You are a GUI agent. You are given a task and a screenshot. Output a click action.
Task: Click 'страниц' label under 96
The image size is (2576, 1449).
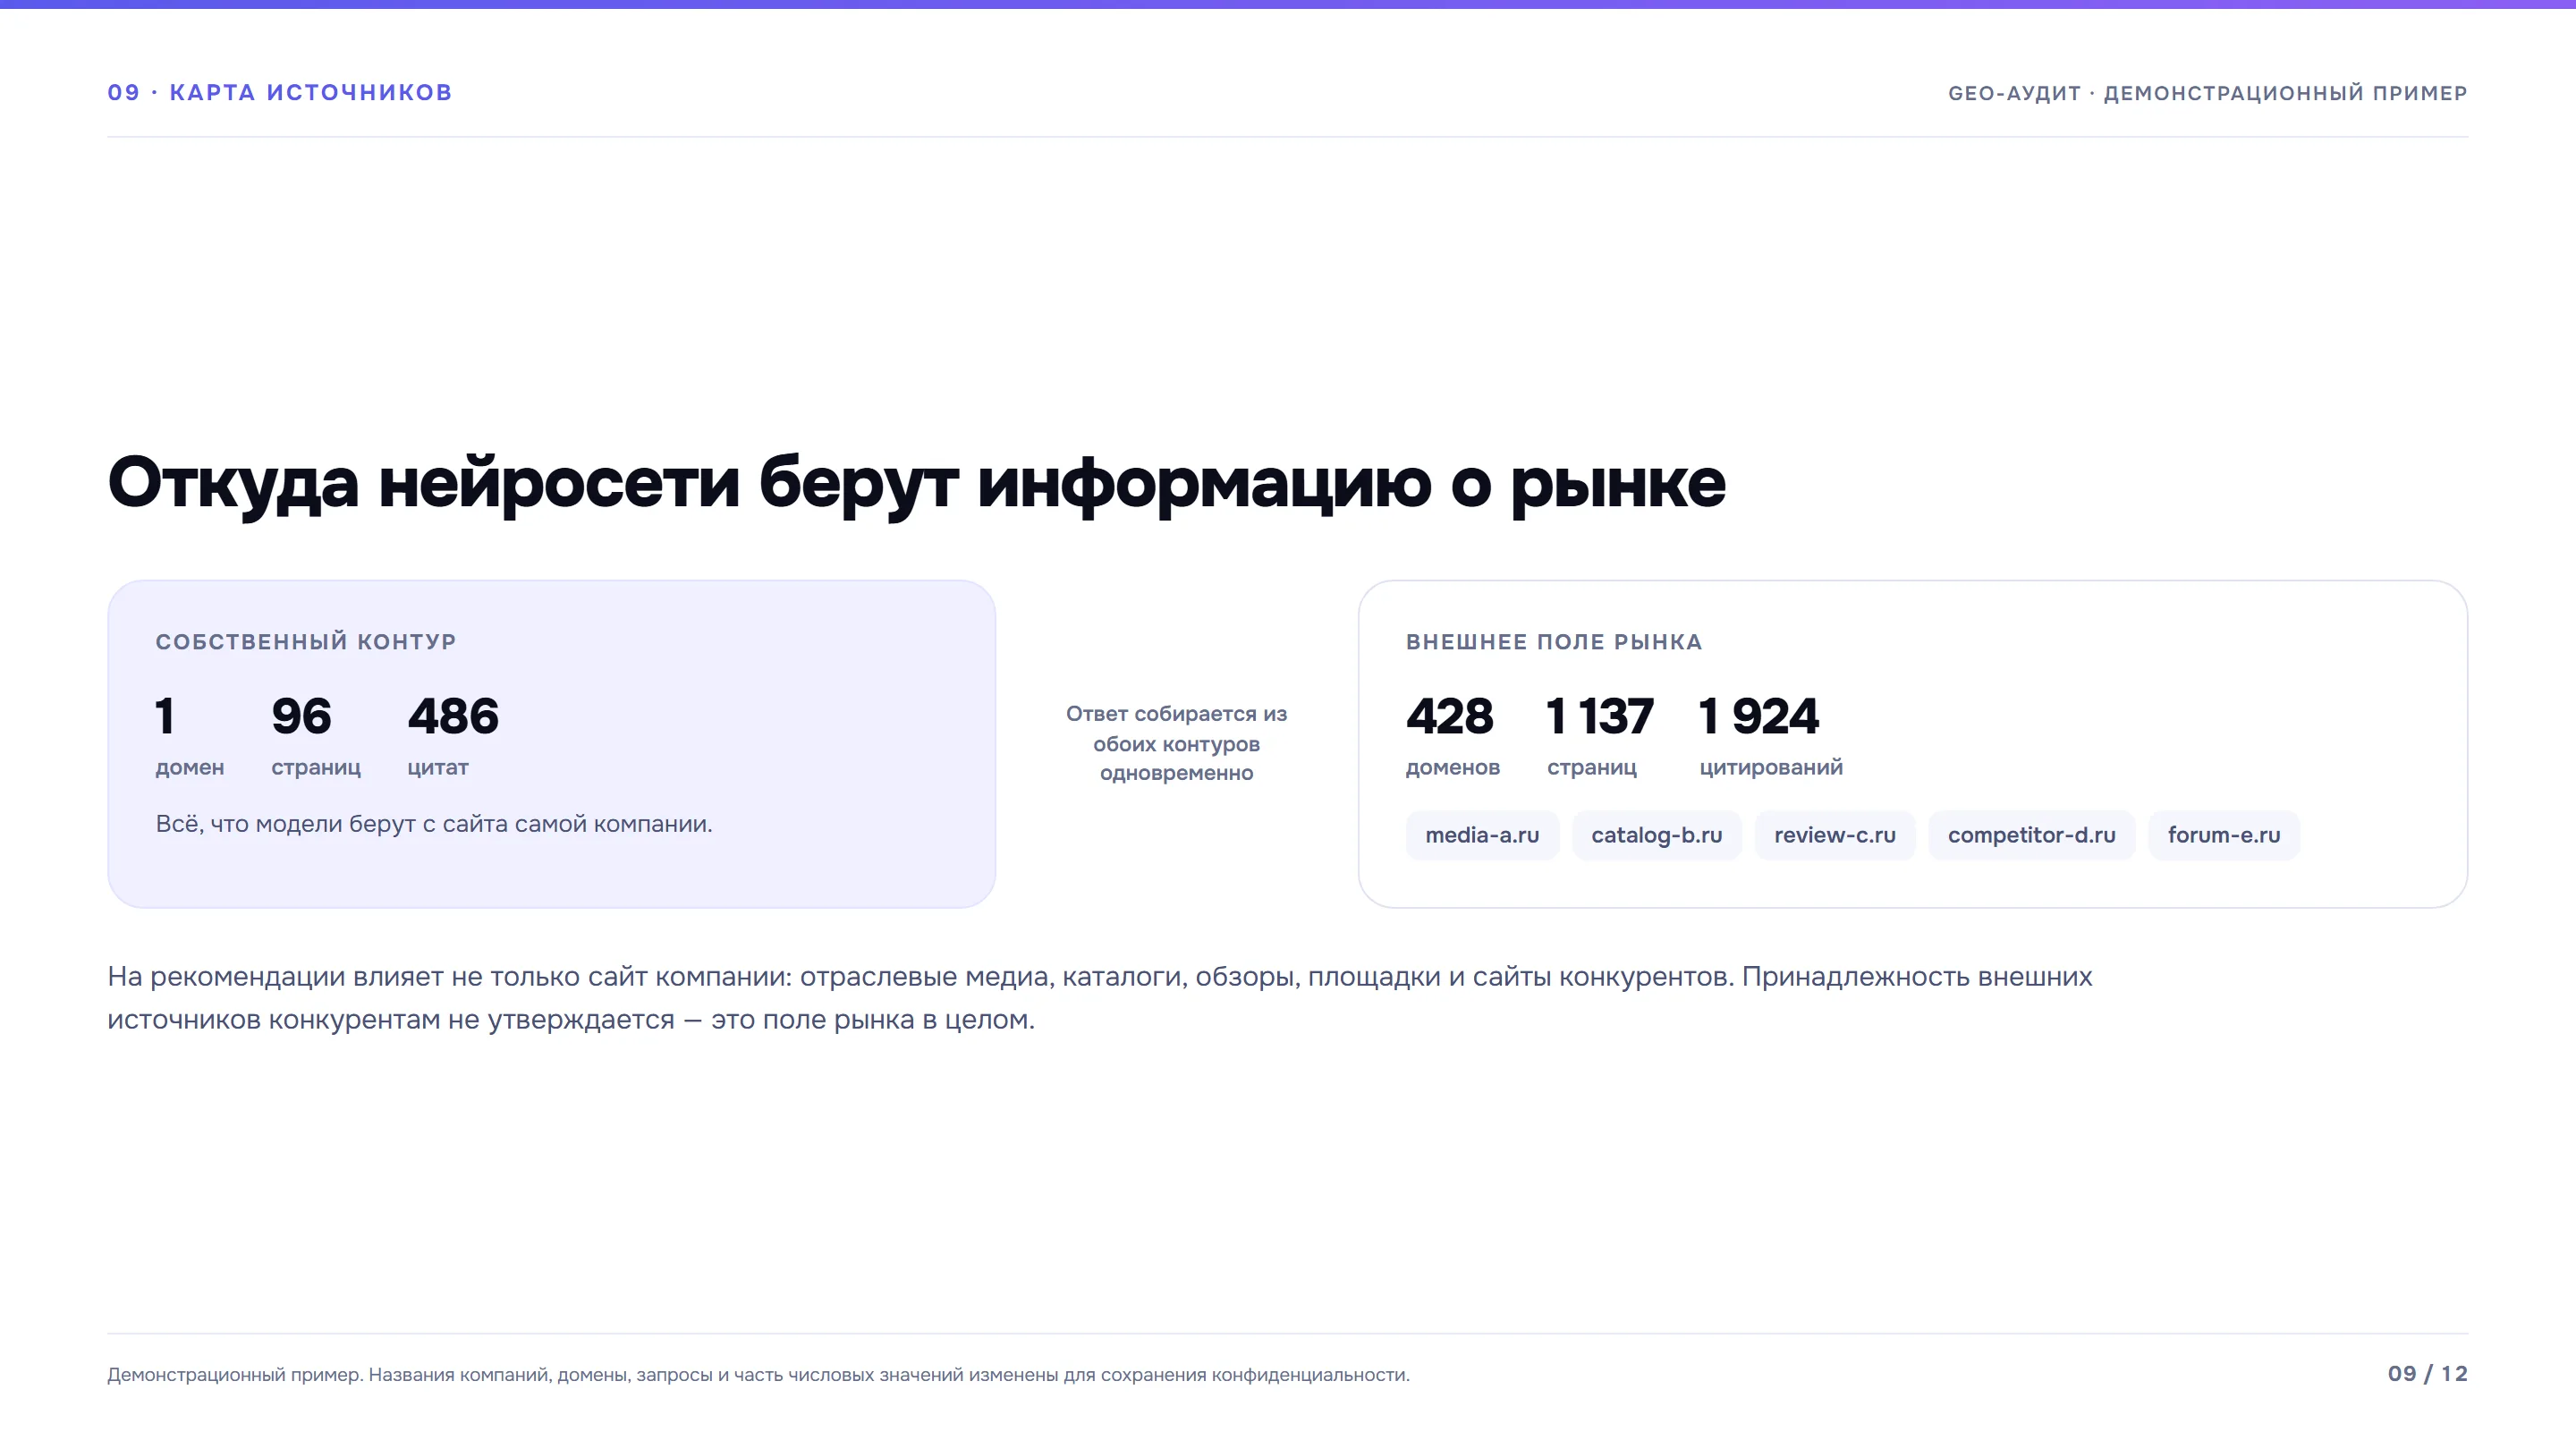pyautogui.click(x=316, y=768)
